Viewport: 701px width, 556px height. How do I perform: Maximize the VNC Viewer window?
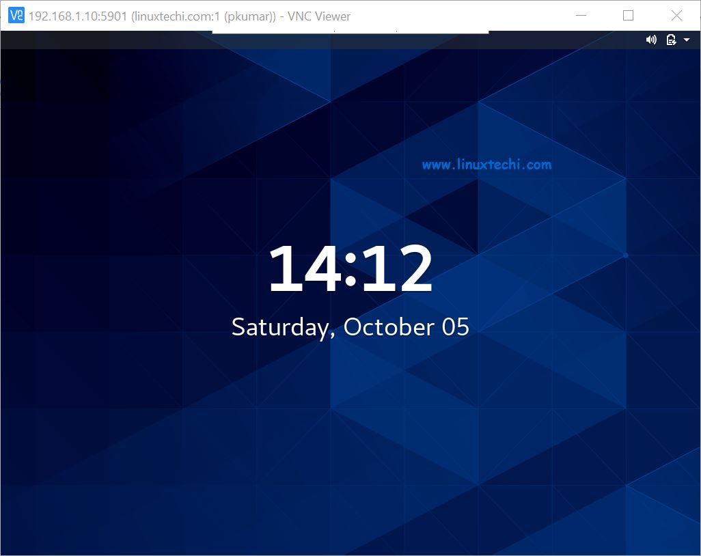point(628,15)
